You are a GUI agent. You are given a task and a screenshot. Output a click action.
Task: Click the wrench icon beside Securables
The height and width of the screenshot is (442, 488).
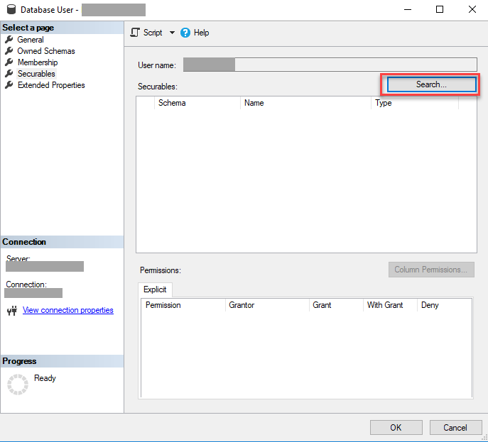(9, 74)
